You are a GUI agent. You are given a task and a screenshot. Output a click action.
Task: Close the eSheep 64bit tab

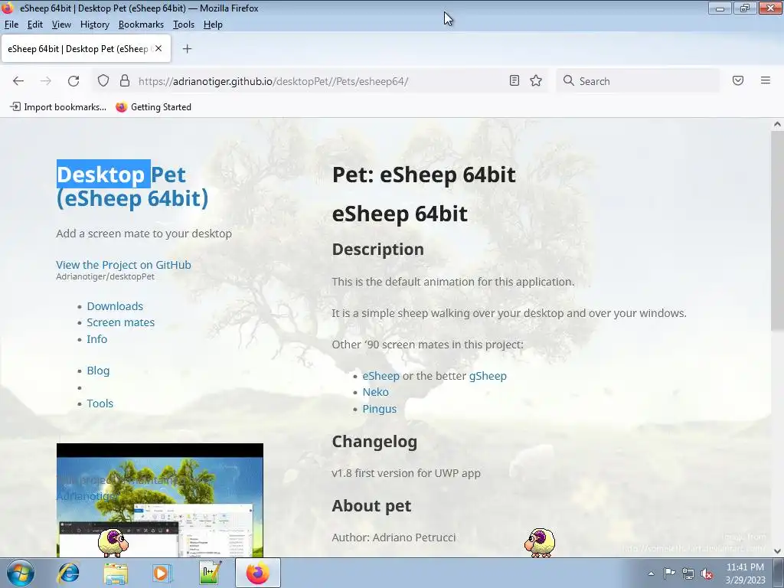158,48
